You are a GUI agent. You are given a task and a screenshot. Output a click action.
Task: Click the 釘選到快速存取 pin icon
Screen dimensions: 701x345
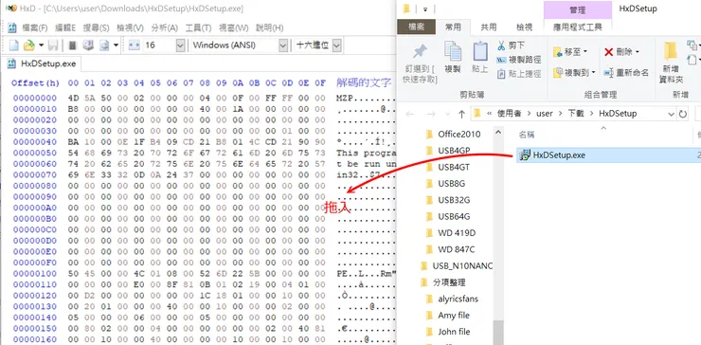[420, 50]
